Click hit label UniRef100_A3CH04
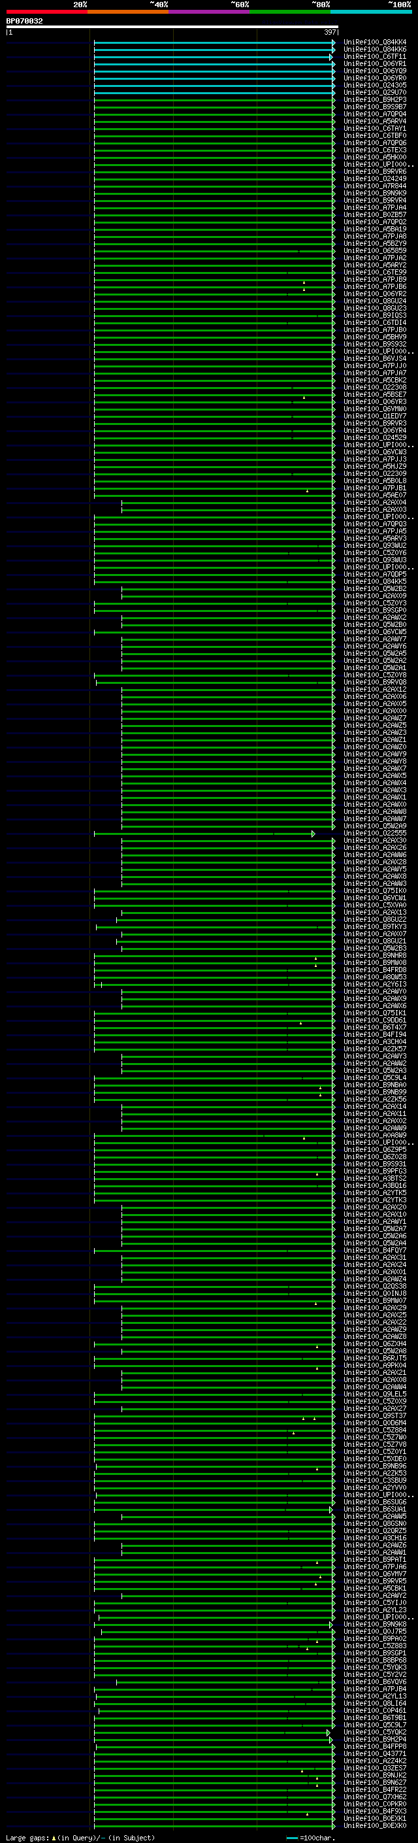The height and width of the screenshot is (1843, 418). coord(374,1041)
